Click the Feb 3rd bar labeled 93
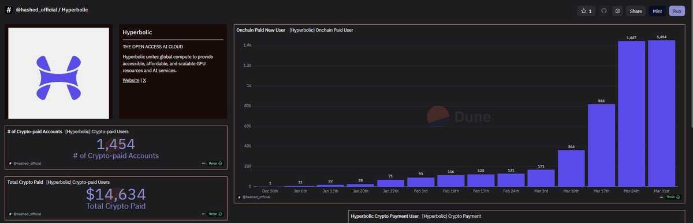This screenshot has height=223, width=693. pos(421,182)
